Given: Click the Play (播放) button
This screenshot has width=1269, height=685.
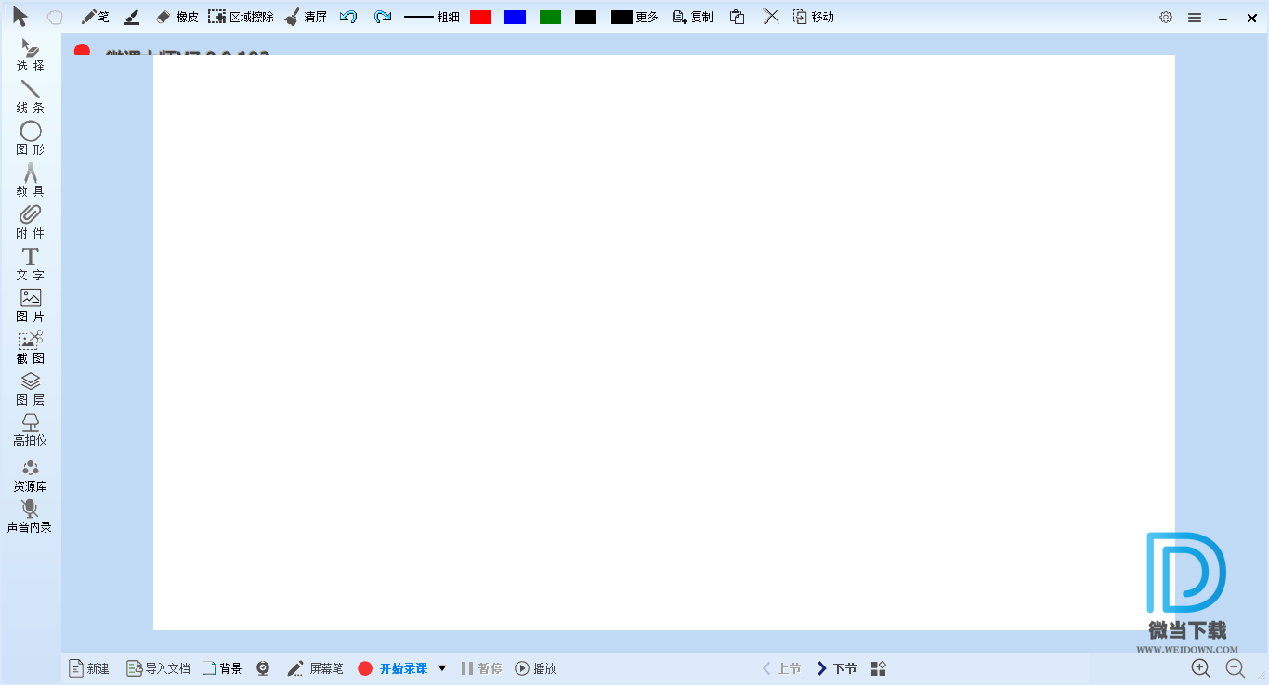Looking at the screenshot, I should 536,668.
